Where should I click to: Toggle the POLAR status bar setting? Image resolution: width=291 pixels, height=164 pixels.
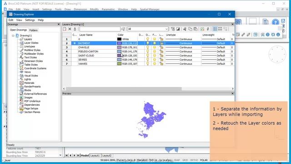pyautogui.click(x=204, y=160)
